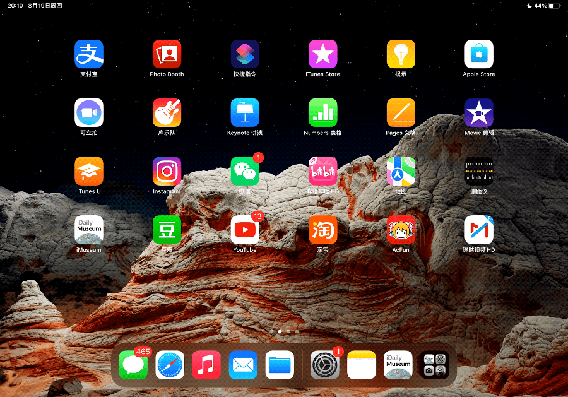Launch iTunes U

click(89, 171)
